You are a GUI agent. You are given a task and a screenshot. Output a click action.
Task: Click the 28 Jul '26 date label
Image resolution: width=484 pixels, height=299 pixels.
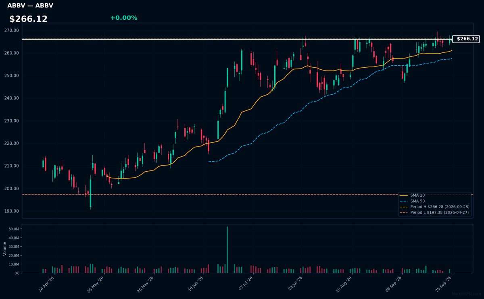[x=295, y=284]
